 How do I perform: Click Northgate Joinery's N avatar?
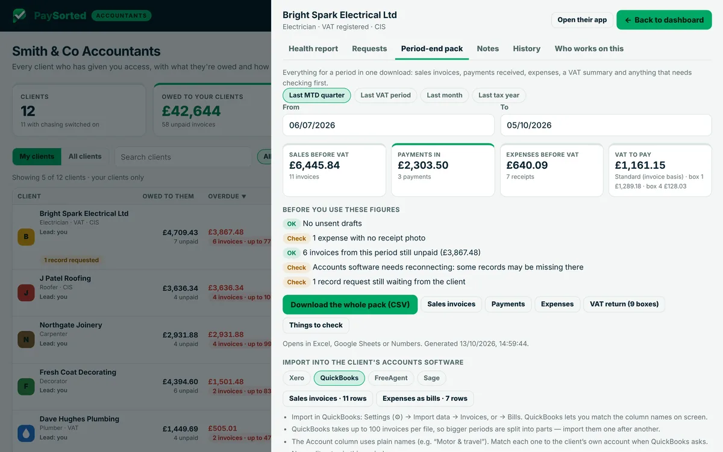pyautogui.click(x=26, y=339)
